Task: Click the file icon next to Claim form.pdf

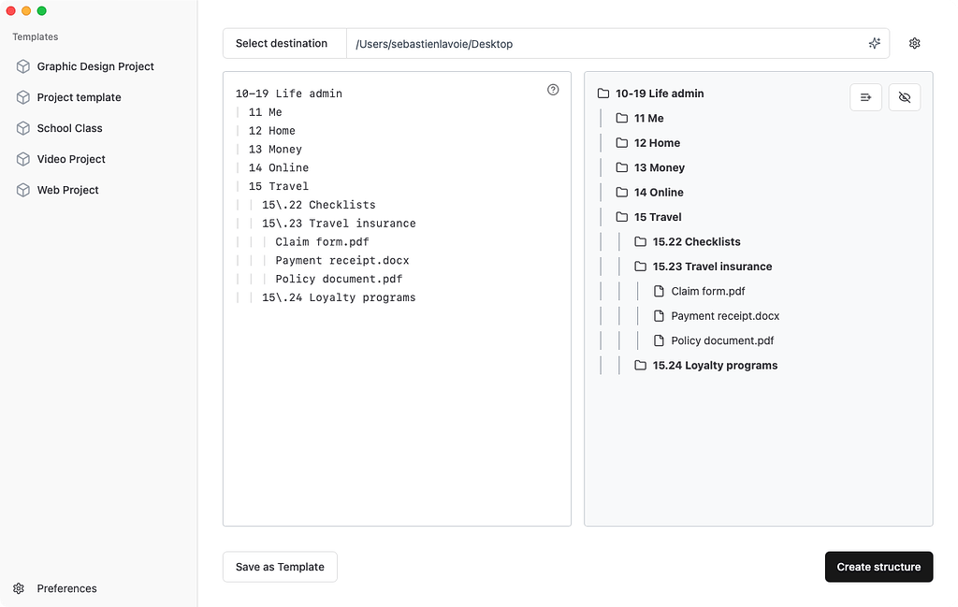Action: (x=660, y=291)
